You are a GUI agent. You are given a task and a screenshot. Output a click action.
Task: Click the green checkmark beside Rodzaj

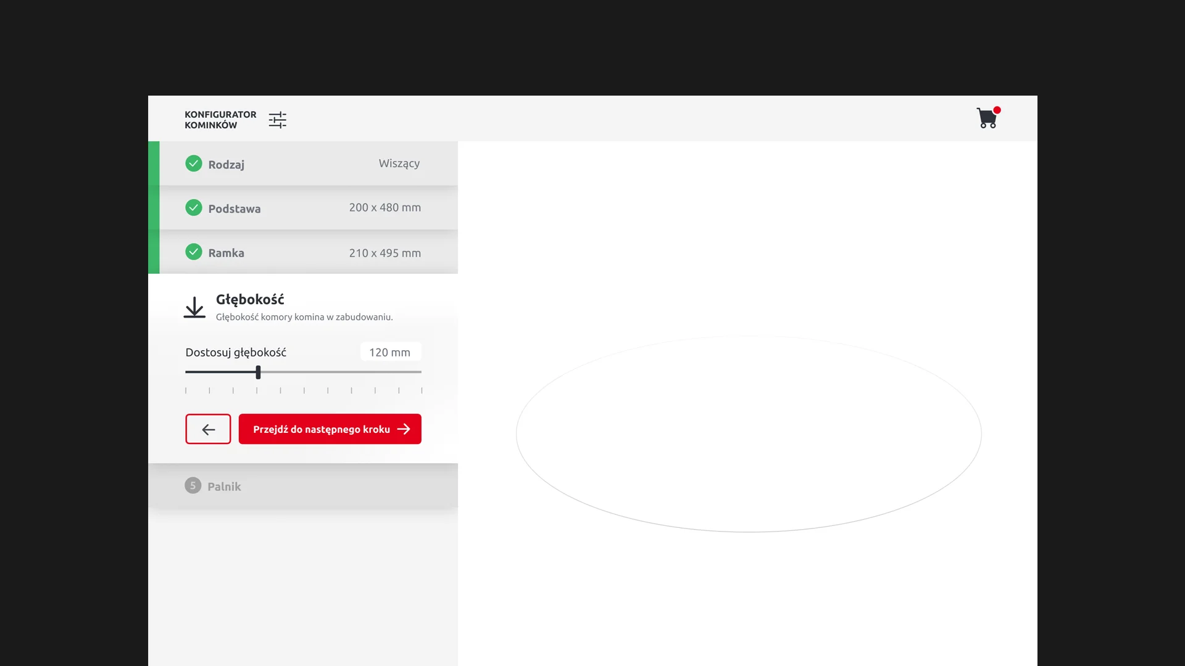tap(194, 163)
